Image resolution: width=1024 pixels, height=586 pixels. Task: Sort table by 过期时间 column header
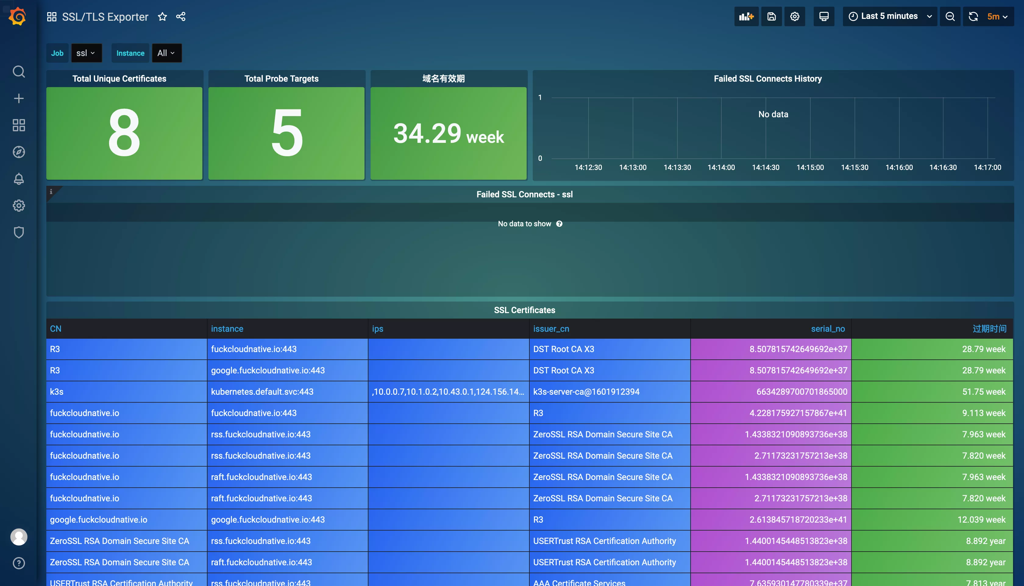pyautogui.click(x=989, y=329)
